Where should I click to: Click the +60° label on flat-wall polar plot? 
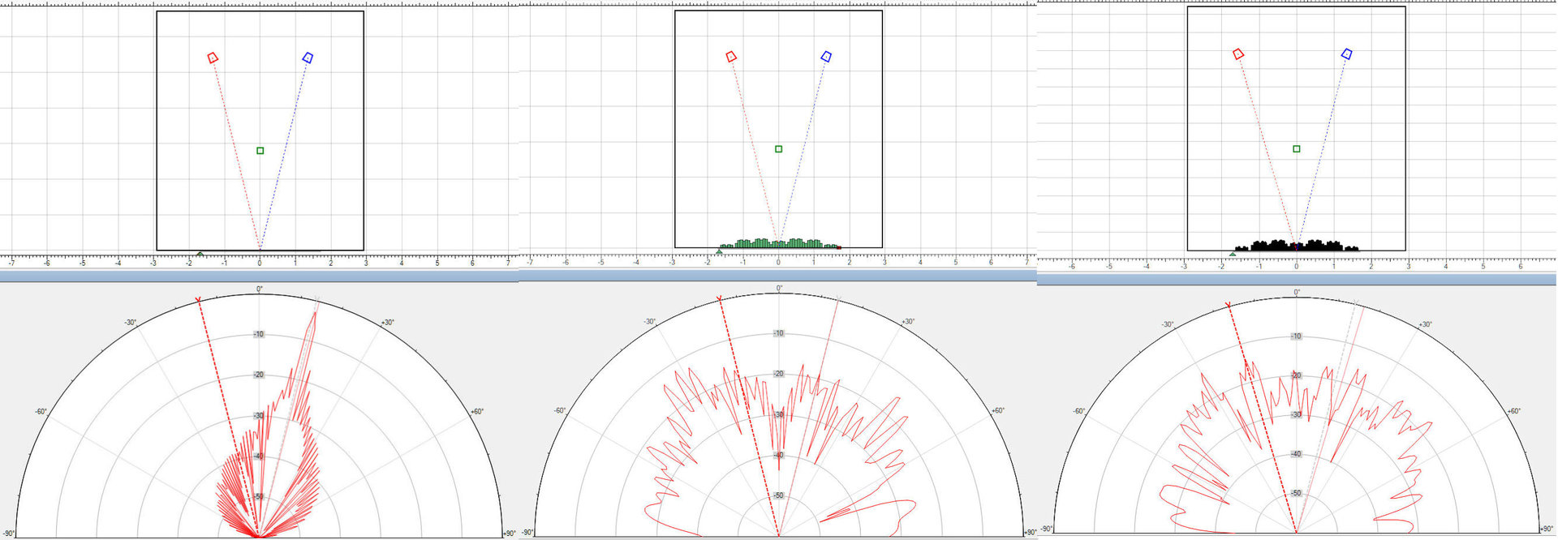pos(477,412)
